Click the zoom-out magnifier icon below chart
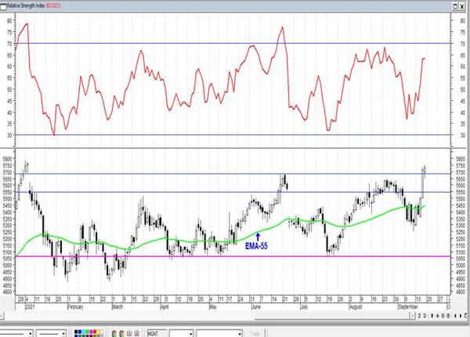This screenshot has width=470, height=337. coord(448,315)
